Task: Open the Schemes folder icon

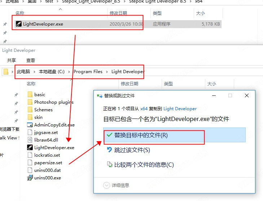Action: click(x=30, y=110)
